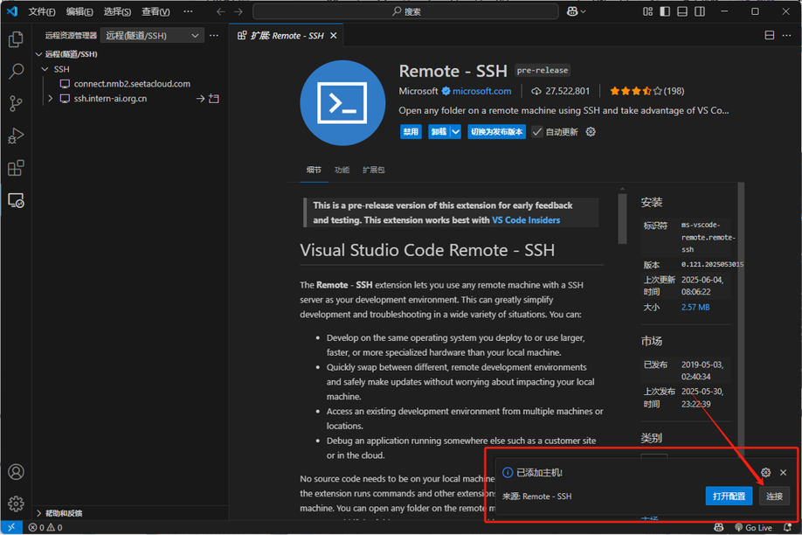Click Go Live in status bar
802x535 pixels.
click(x=753, y=527)
